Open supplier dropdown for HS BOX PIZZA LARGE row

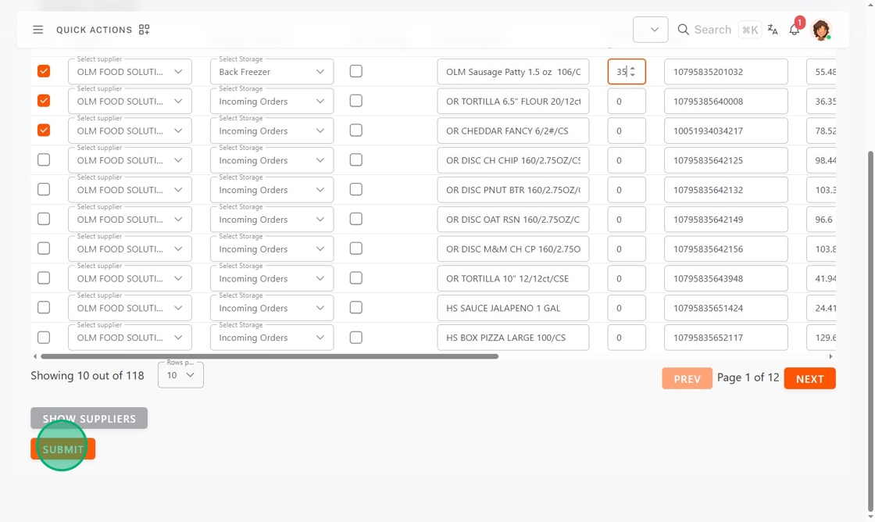point(130,338)
